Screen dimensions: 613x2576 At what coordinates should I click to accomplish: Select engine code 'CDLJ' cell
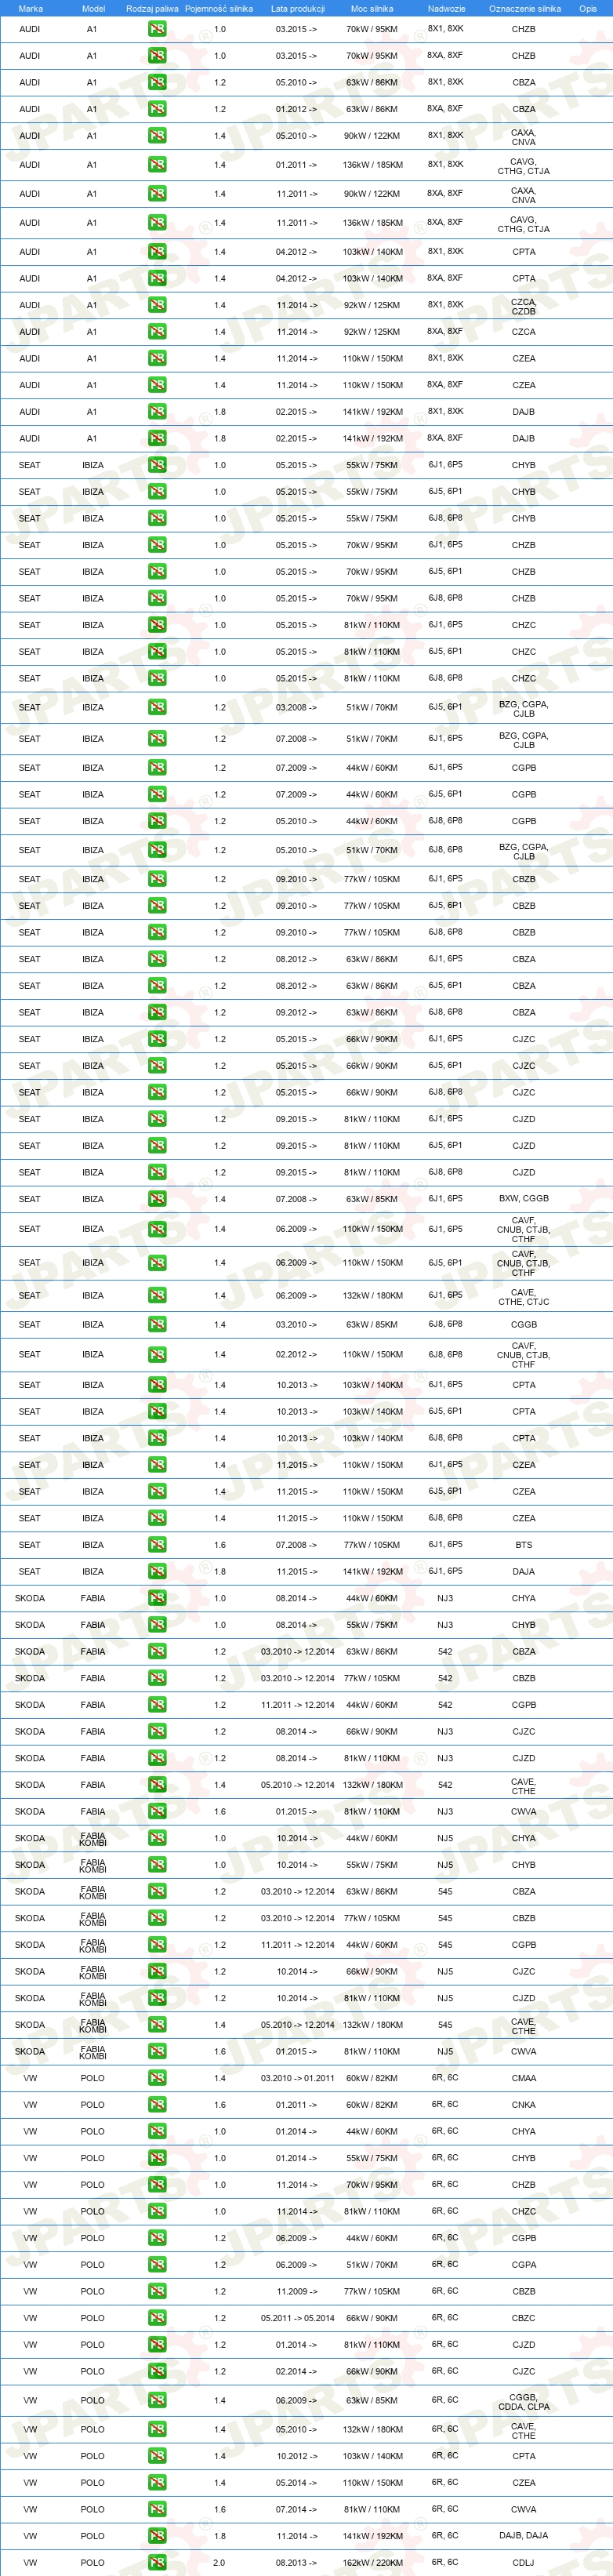[524, 2563]
